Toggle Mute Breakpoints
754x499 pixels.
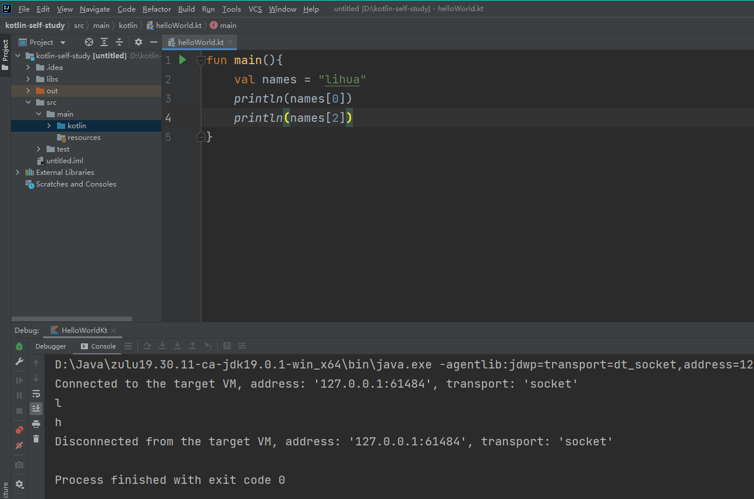pyautogui.click(x=19, y=445)
